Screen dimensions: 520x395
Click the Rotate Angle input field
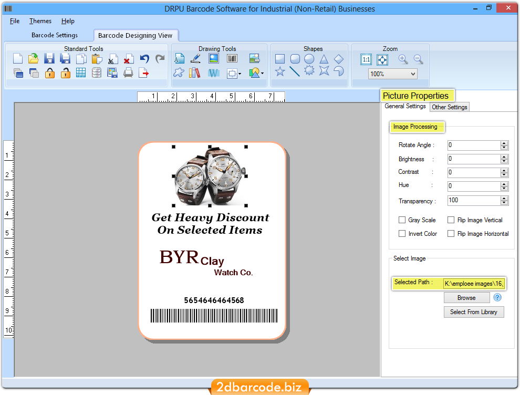point(474,145)
